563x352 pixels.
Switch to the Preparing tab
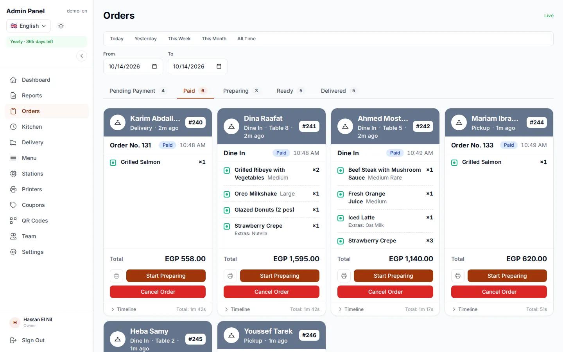point(241,91)
